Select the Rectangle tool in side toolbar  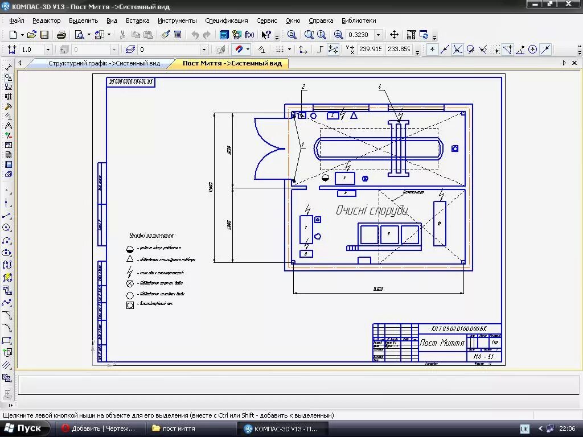point(7,340)
